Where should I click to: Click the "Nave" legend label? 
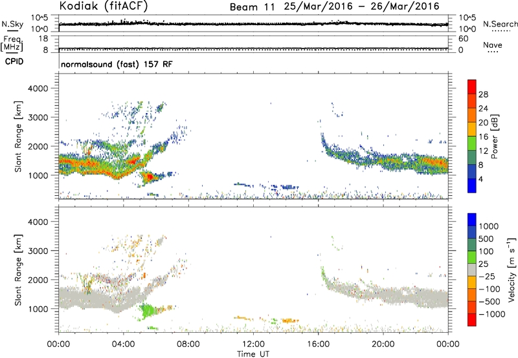coord(493,45)
